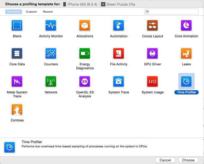Pick the Energy Diagnostics battery icon
The image size is (204, 164).
click(85, 53)
